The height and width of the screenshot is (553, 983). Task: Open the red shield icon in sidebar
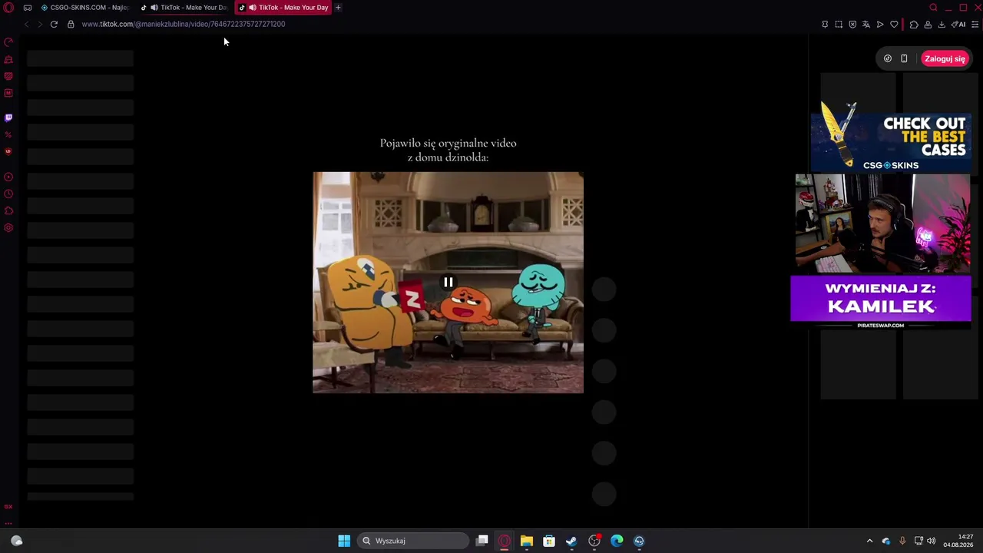click(8, 151)
